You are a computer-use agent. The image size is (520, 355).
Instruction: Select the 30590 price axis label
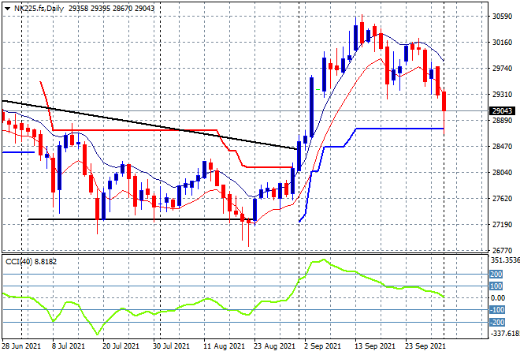(x=502, y=17)
